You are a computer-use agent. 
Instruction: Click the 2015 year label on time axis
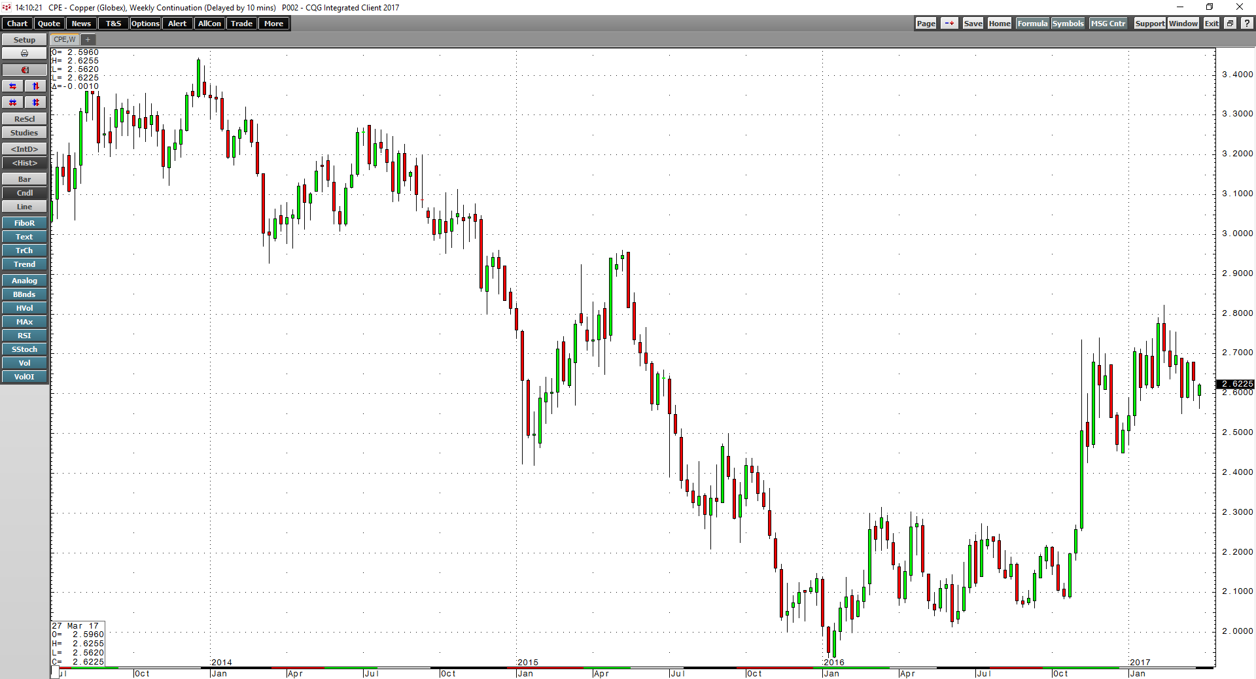pyautogui.click(x=527, y=663)
